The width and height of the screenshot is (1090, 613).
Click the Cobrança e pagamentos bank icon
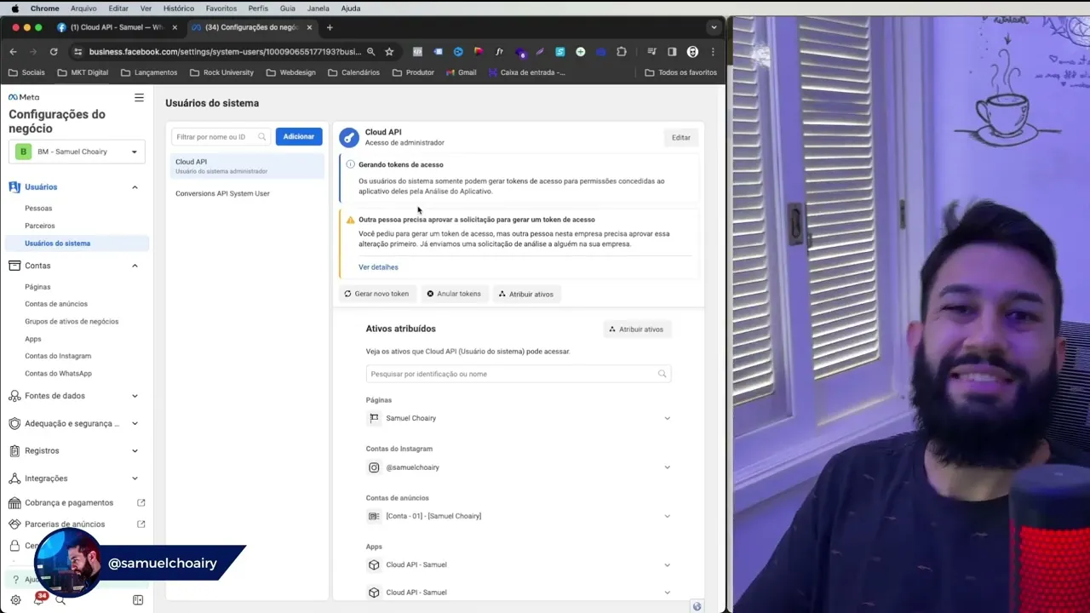point(14,502)
